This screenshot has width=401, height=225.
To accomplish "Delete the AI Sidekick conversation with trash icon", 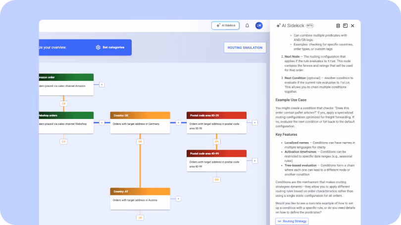I will tap(338, 26).
